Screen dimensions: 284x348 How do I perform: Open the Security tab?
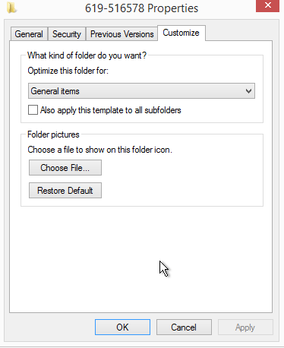point(67,34)
